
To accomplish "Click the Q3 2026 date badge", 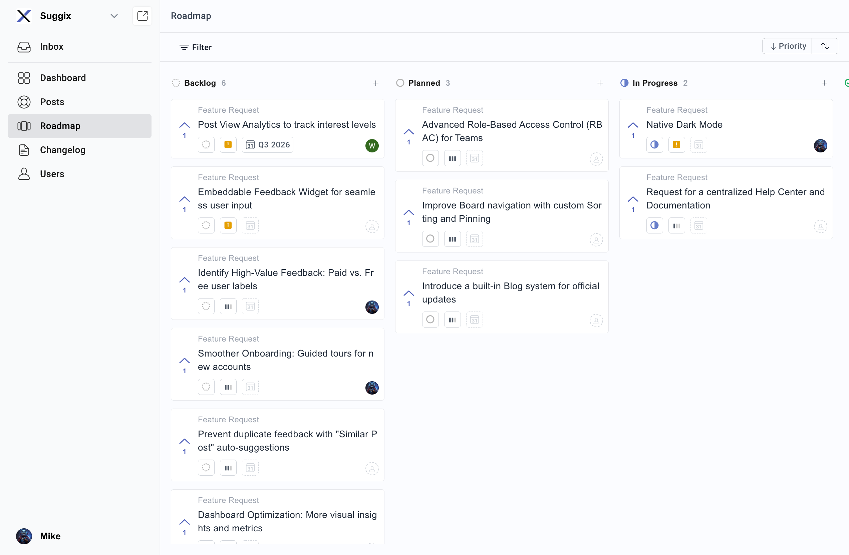I will tap(268, 145).
